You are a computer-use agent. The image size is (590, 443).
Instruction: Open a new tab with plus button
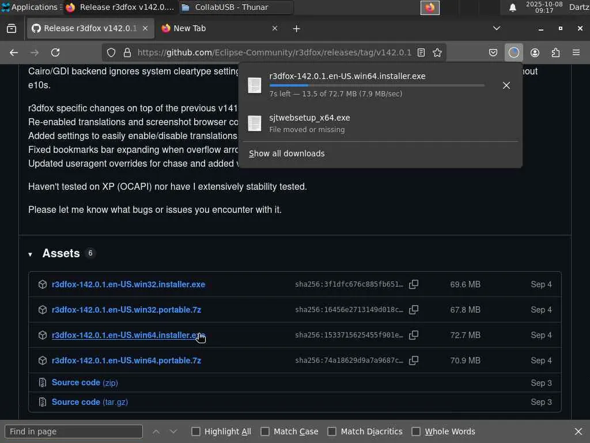tap(297, 29)
